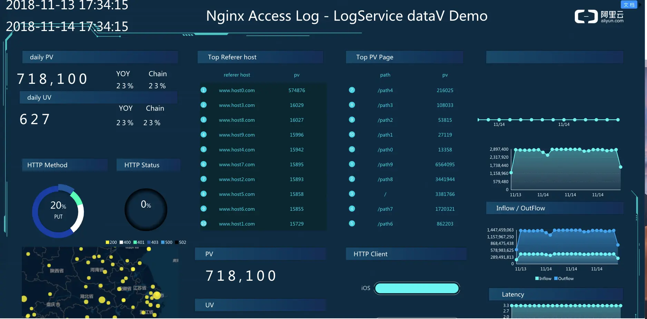The width and height of the screenshot is (647, 319).
Task: Click the "Latency" panel title
Action: pyautogui.click(x=513, y=295)
